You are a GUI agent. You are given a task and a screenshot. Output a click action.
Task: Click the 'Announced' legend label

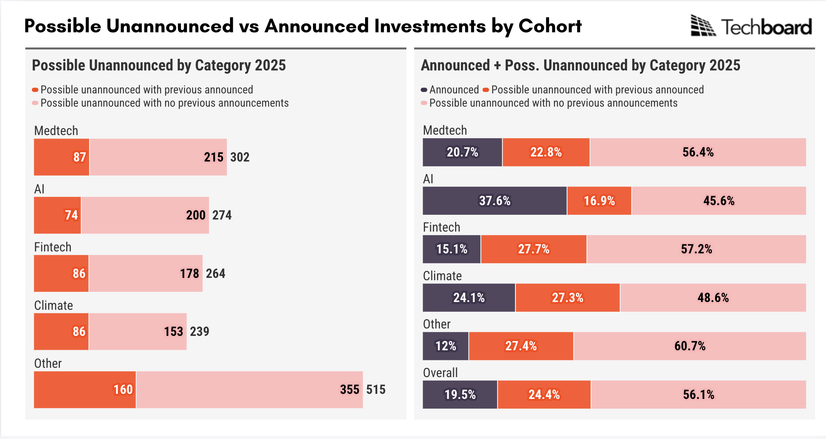pos(454,90)
